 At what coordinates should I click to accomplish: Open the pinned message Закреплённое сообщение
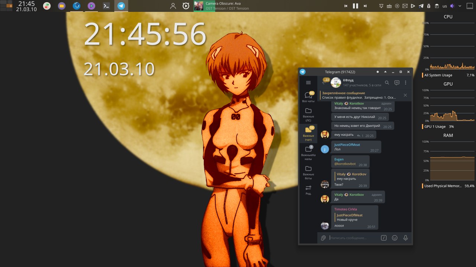[359, 95]
